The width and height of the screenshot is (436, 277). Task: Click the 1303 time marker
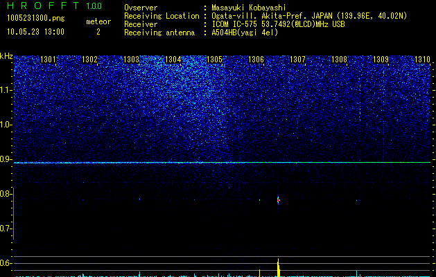131,60
